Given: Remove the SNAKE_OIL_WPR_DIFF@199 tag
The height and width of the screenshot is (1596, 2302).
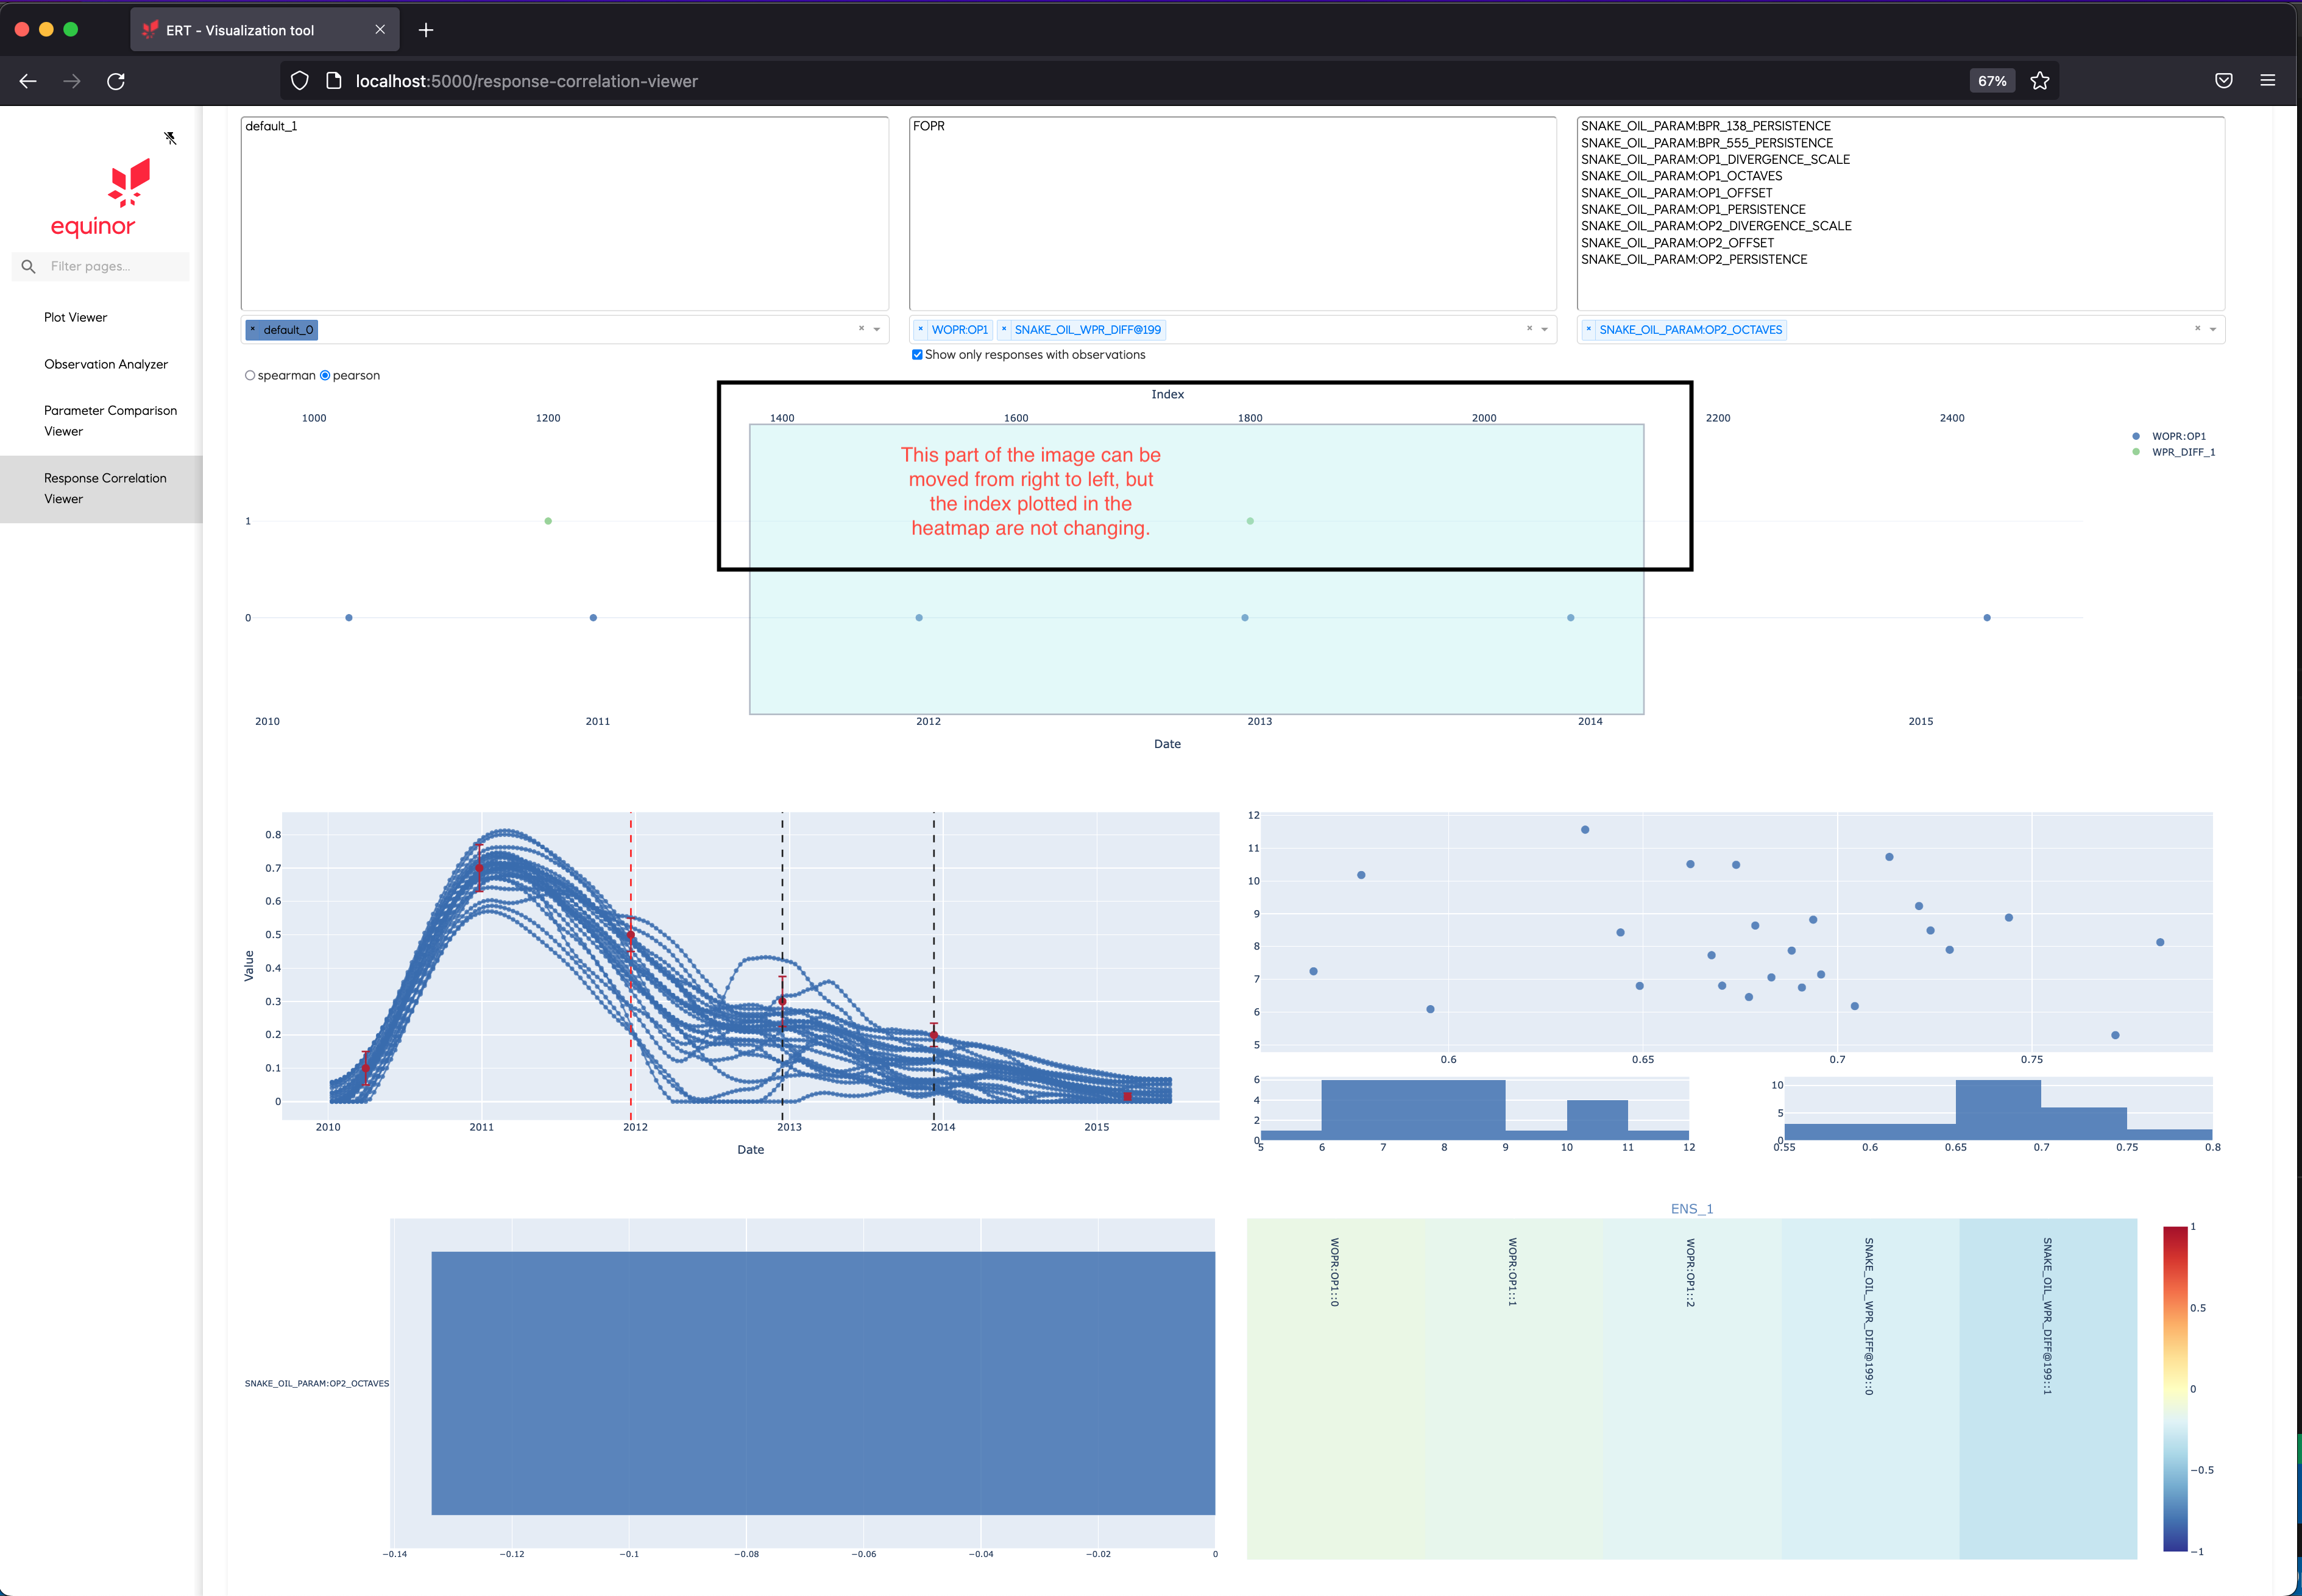Looking at the screenshot, I should (x=1004, y=329).
